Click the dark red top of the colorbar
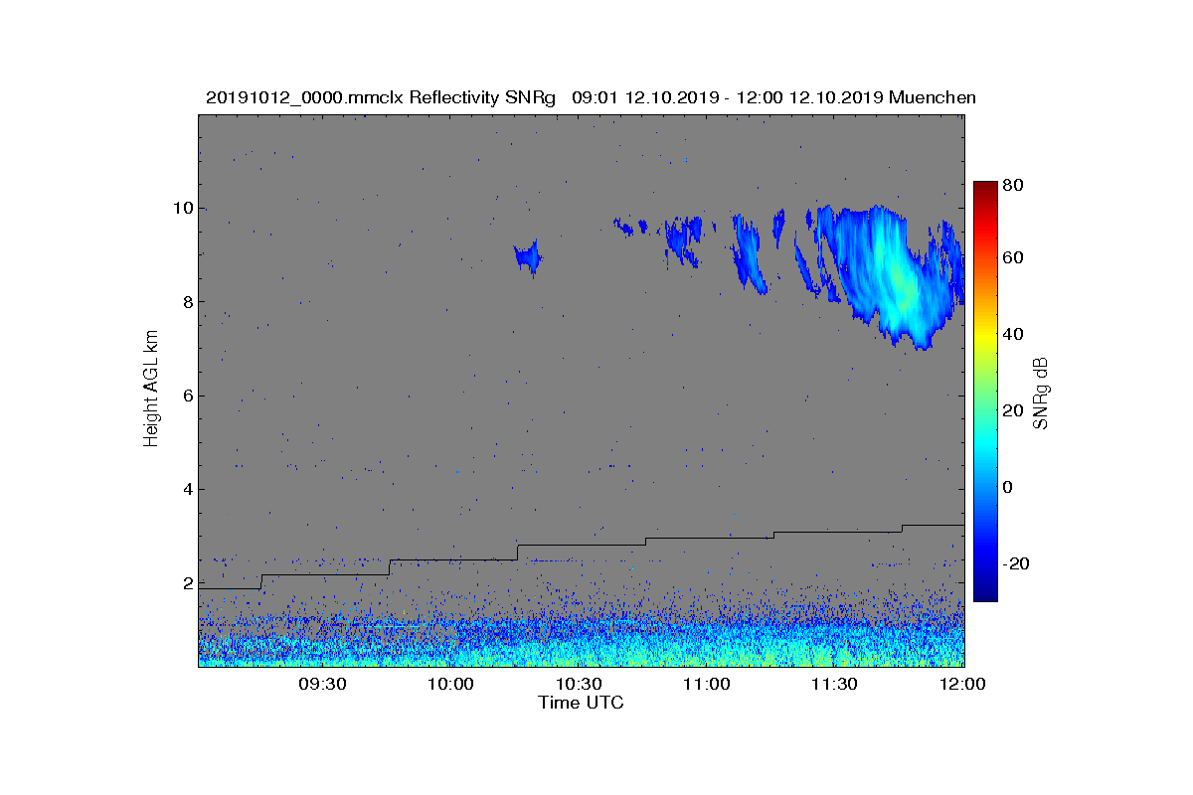Image resolution: width=1193 pixels, height=795 pixels. click(985, 189)
